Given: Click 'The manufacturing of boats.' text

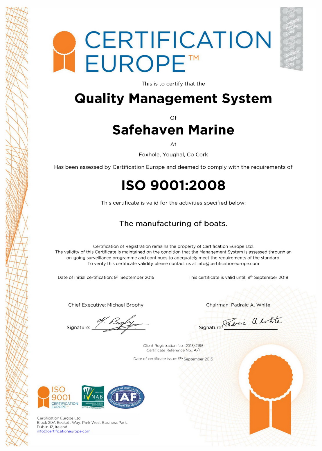Looking at the screenshot, I should click(173, 223).
